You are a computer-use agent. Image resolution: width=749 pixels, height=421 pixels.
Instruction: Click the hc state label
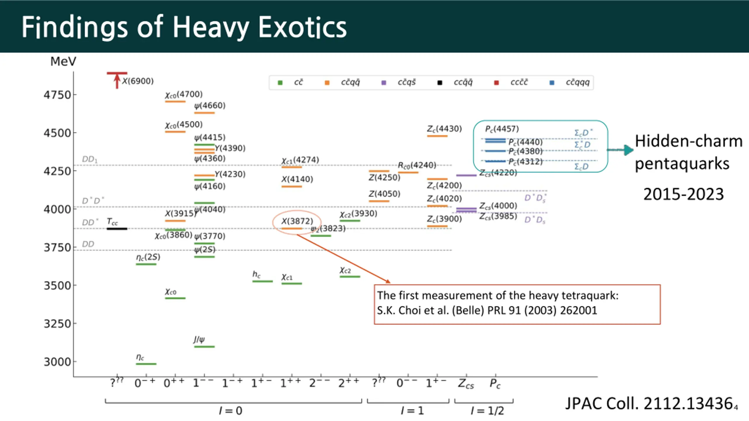(x=256, y=274)
